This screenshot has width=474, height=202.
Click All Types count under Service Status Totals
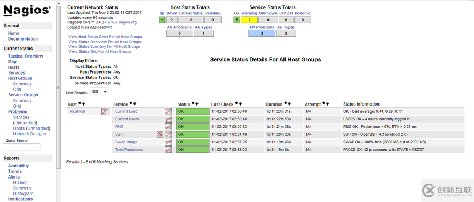pyautogui.click(x=286, y=33)
